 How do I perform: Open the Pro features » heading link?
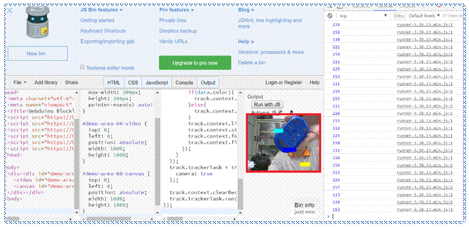click(x=177, y=10)
